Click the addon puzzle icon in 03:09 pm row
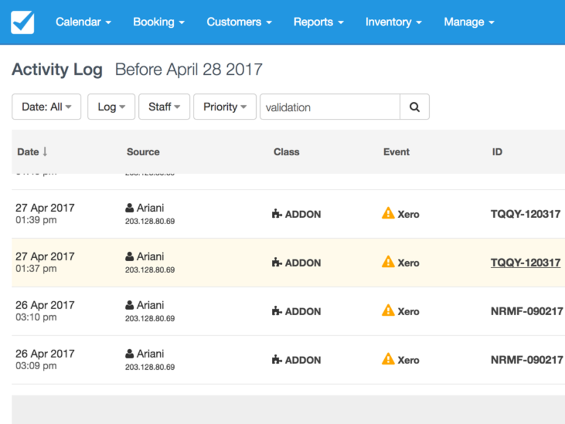The image size is (565, 424). coord(277,359)
